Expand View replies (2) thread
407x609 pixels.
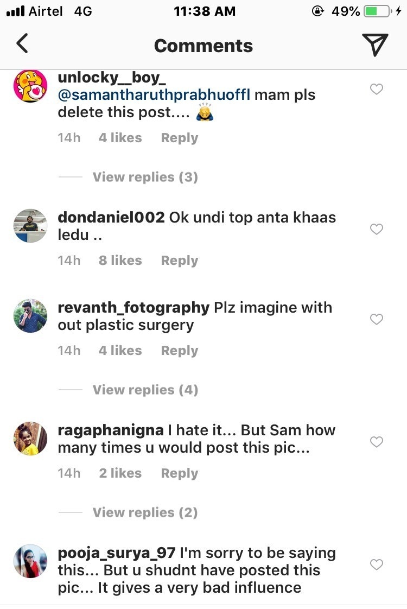tap(145, 512)
